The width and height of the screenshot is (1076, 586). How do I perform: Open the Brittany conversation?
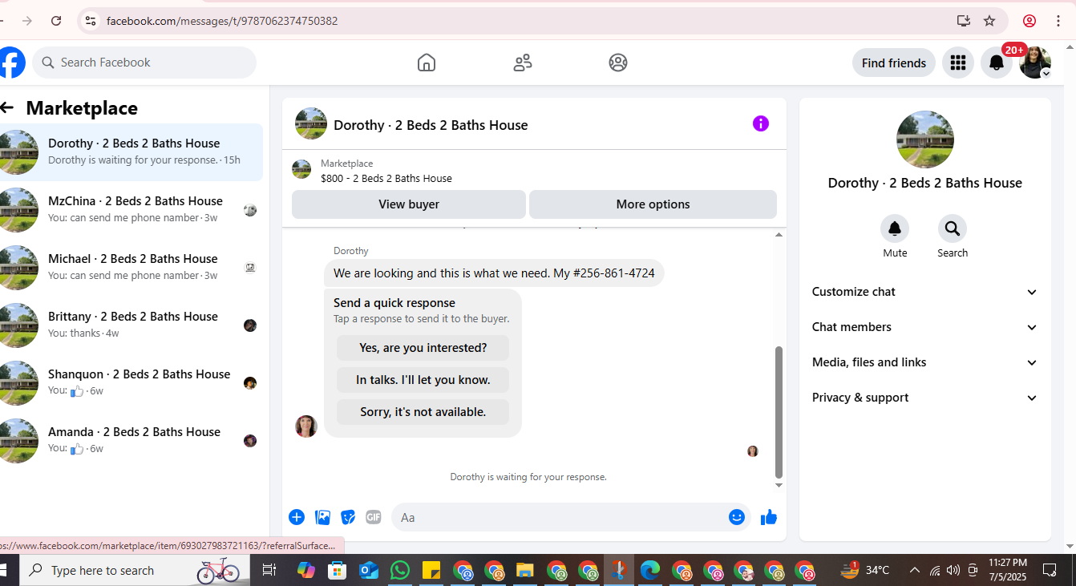pyautogui.click(x=131, y=325)
